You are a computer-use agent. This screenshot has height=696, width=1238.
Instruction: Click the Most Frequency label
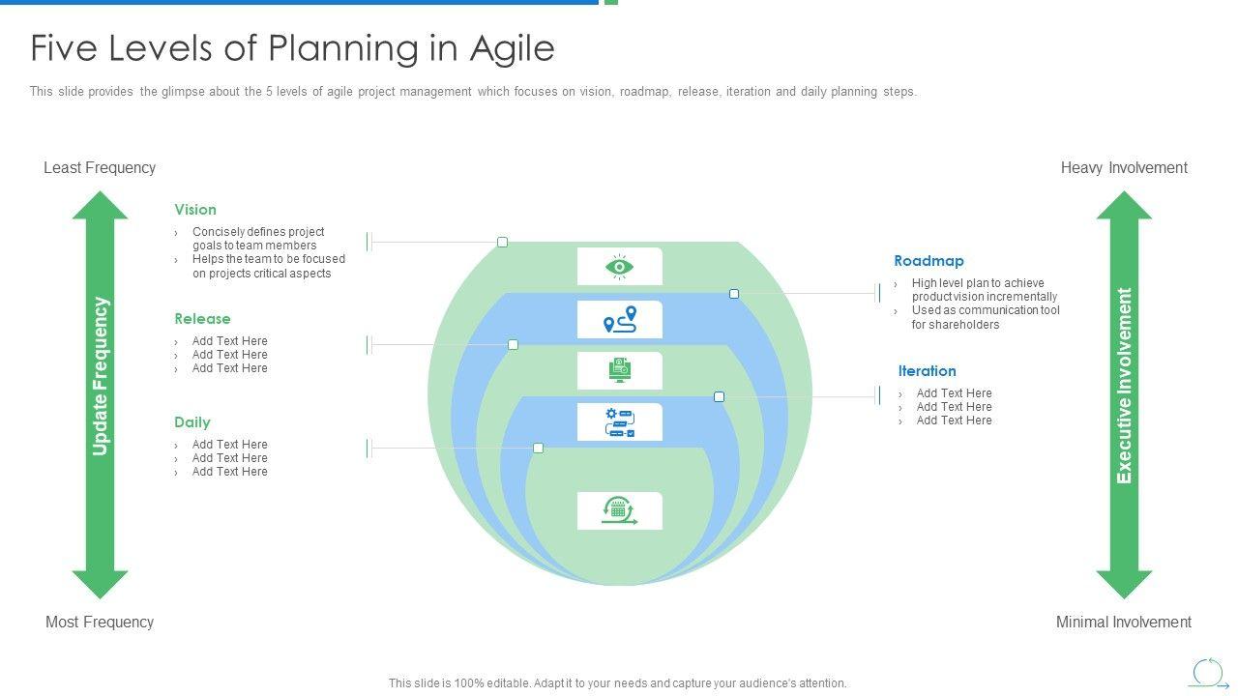[x=100, y=623]
